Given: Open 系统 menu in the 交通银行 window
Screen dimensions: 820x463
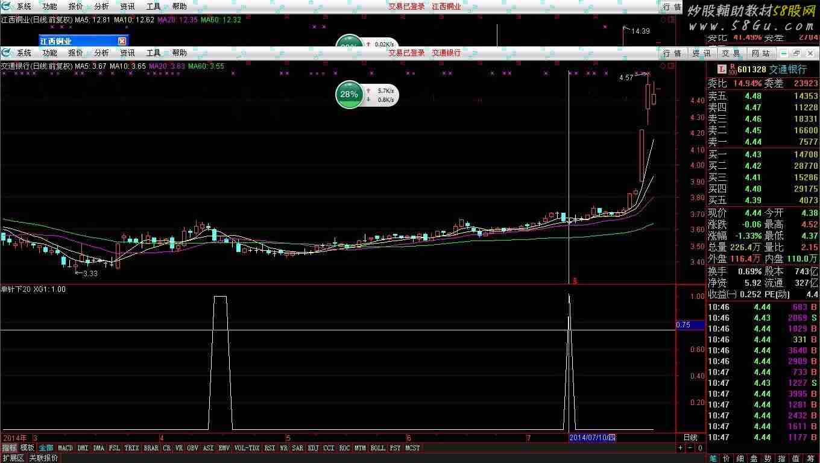Looking at the screenshot, I should point(24,53).
